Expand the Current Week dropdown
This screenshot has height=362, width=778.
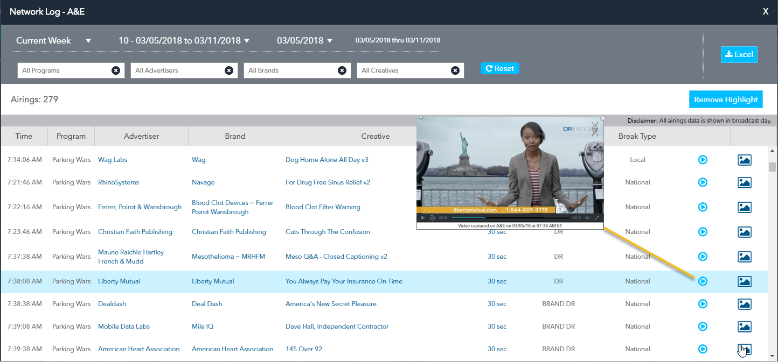tap(53, 41)
